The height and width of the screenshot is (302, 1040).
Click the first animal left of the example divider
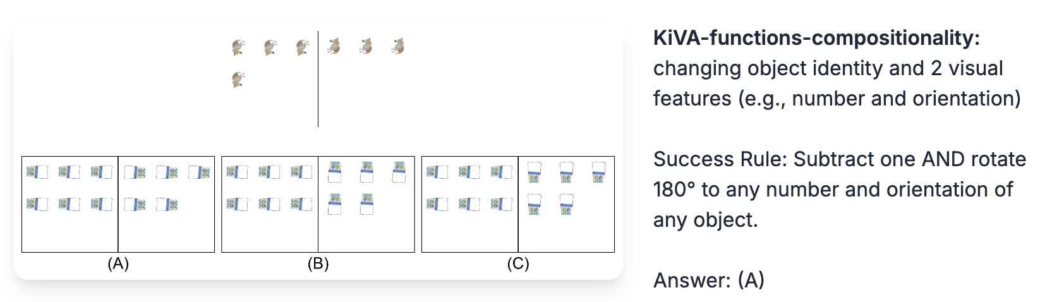pos(238,47)
